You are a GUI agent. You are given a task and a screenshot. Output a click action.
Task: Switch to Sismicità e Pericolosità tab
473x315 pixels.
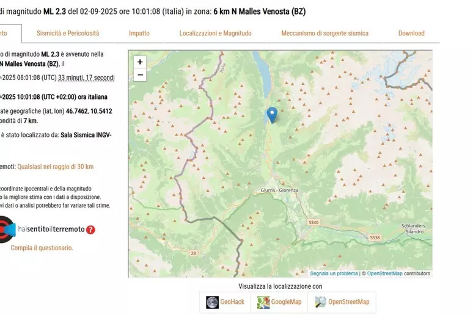click(68, 34)
